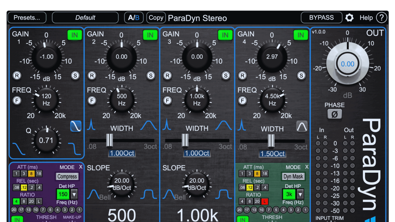Click the Copy button
Image resolution: width=395 pixels, height=222 pixels.
click(x=156, y=18)
